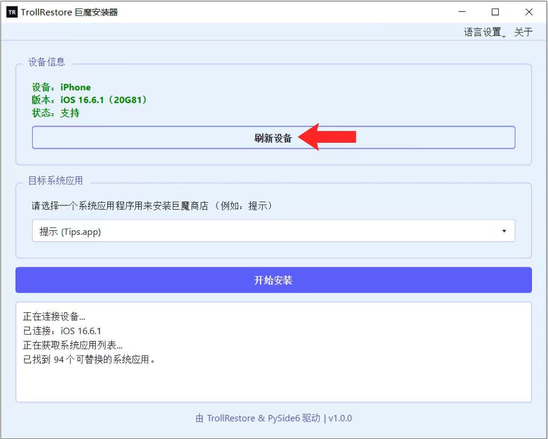548x439 pixels.
Task: Minimize the TrollRestore window
Action: (462, 12)
